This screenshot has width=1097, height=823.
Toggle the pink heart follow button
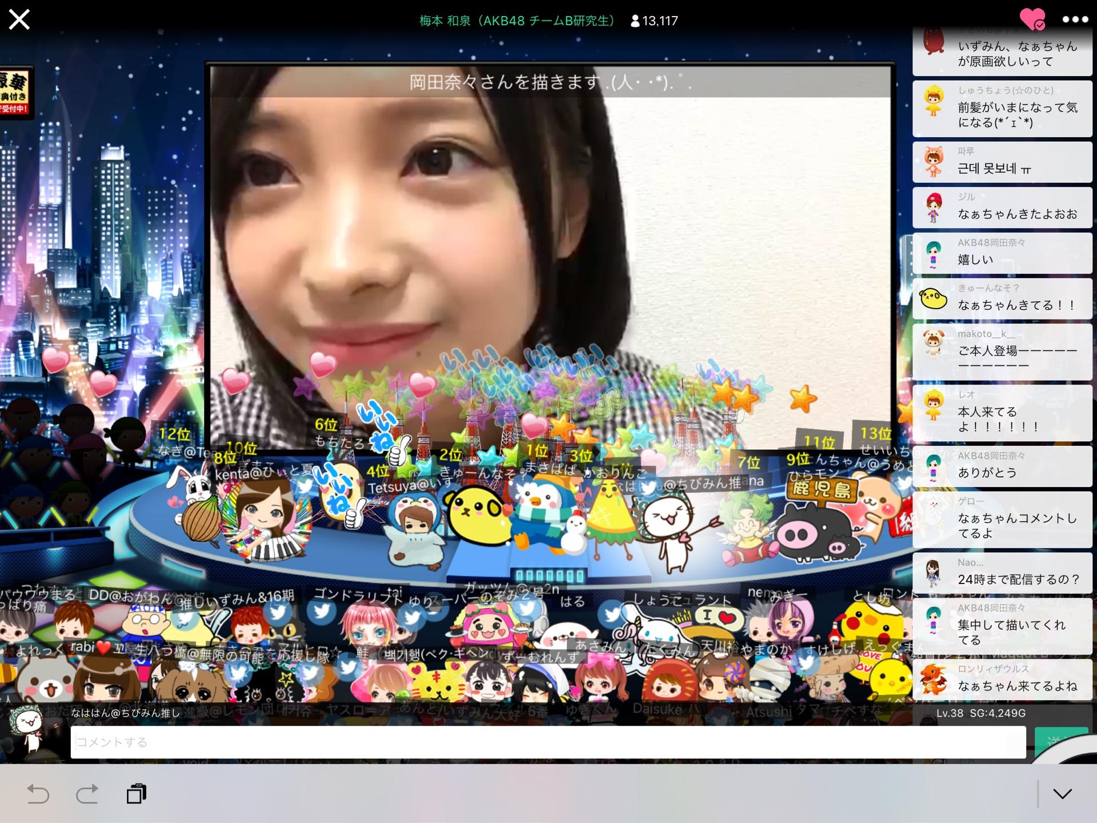click(1032, 19)
